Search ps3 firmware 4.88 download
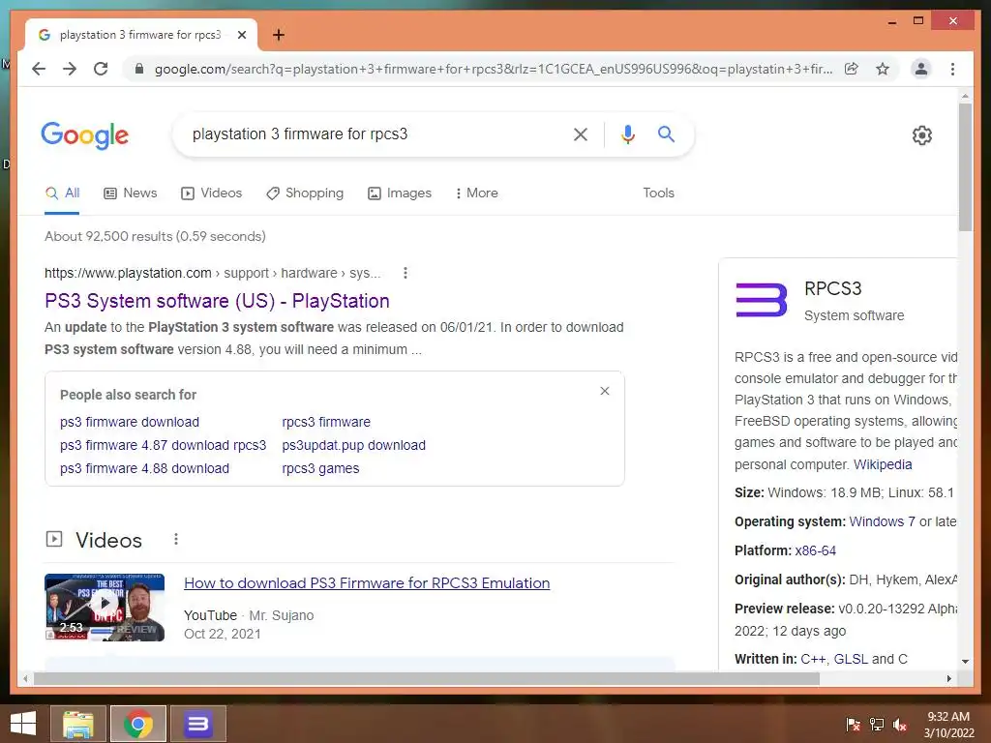The image size is (991, 743). [x=145, y=469]
